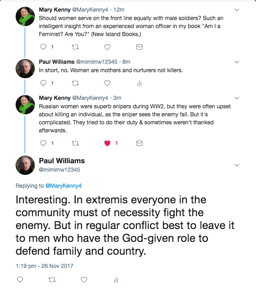This screenshot has width=256, height=294.
Task: Open dropdown chevron on main Paul Williams tweet
Action: 237,165
